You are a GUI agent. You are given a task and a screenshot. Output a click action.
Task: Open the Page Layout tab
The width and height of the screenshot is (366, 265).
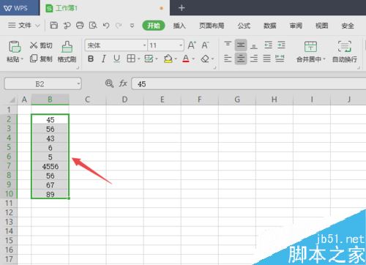[212, 26]
